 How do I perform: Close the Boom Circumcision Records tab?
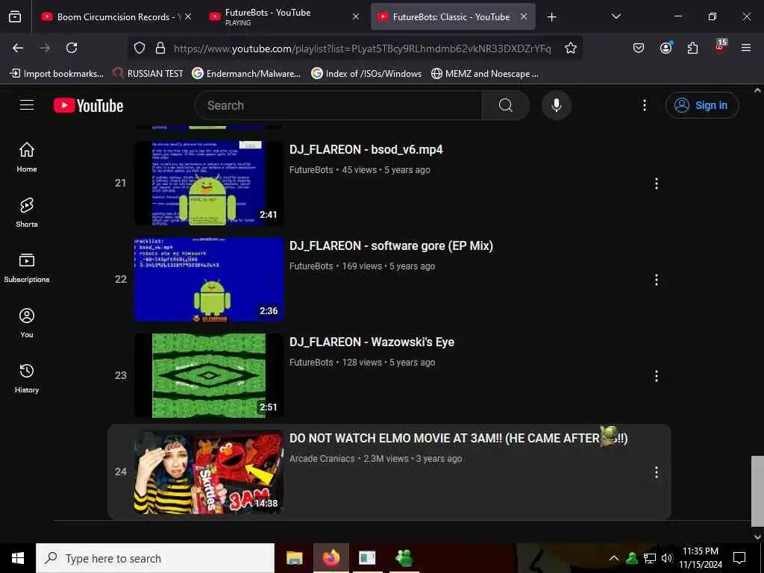pos(188,17)
